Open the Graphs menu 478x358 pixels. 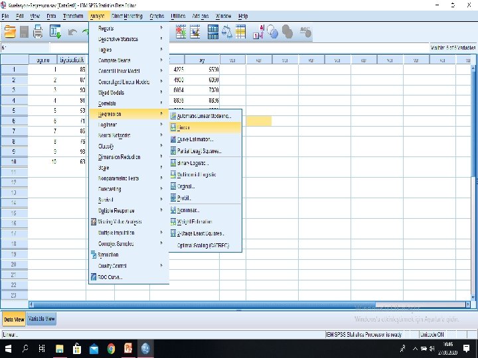point(157,16)
